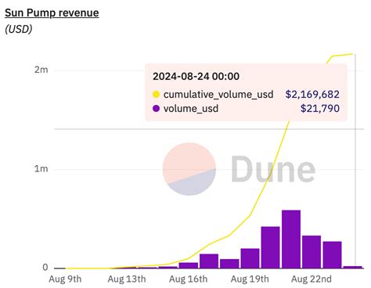Click the 2m y-axis label
This screenshot has width=371, height=288.
[x=41, y=70]
